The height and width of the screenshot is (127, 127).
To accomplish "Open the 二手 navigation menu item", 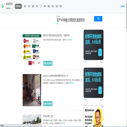I will point(41,6).
